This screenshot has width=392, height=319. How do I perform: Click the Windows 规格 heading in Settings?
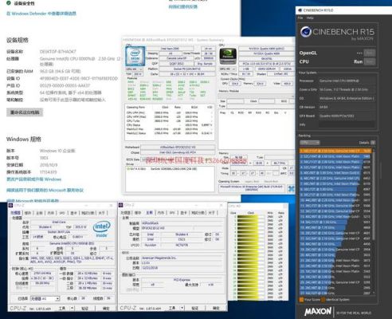pos(24,140)
